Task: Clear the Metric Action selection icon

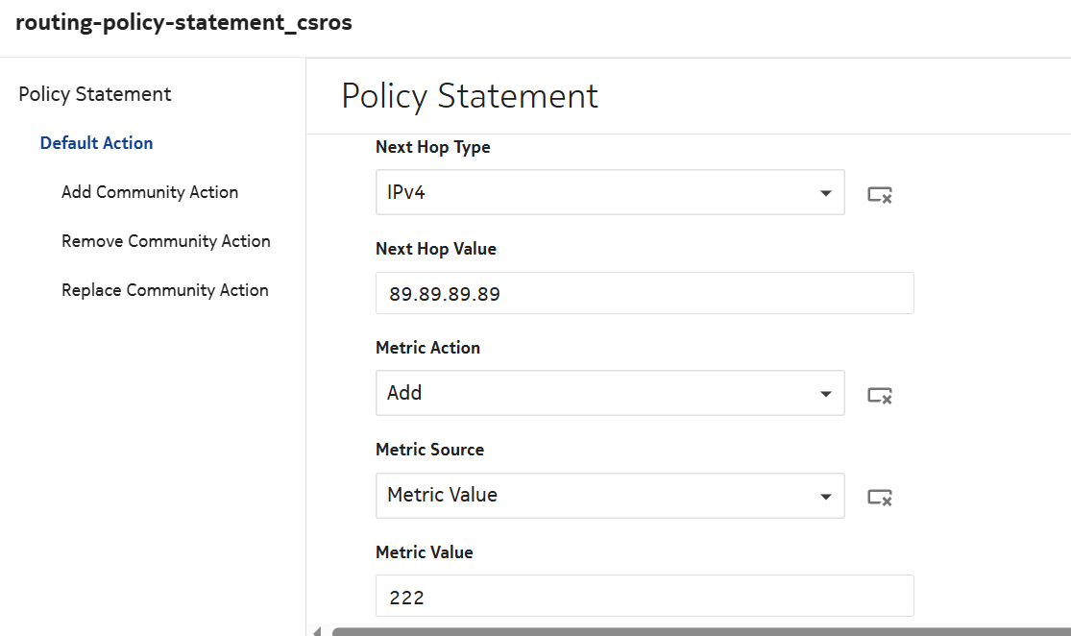Action: point(880,395)
